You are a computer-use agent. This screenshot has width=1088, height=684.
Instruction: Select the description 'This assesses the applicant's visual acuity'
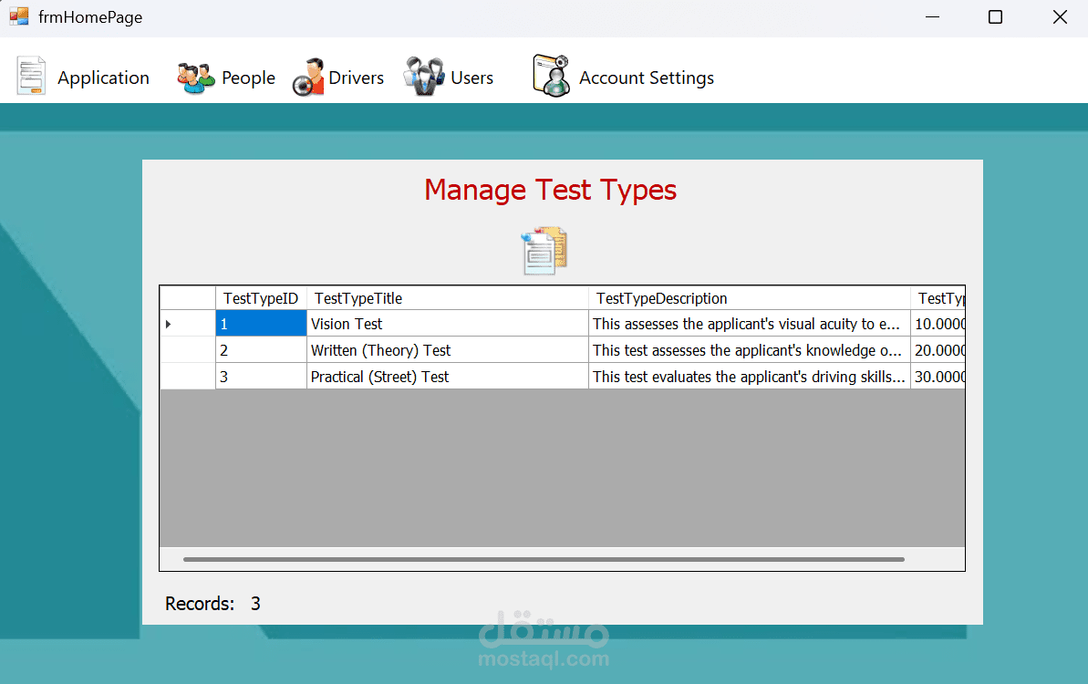tap(750, 324)
